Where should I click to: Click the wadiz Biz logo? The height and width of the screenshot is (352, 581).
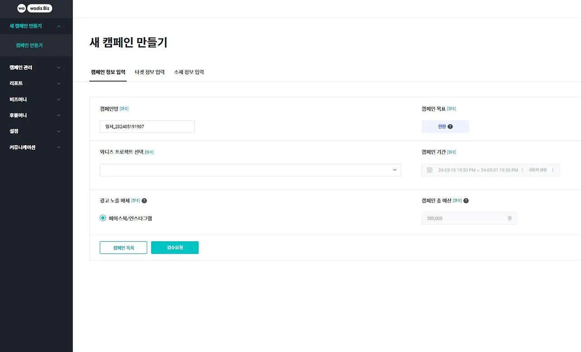pos(34,8)
